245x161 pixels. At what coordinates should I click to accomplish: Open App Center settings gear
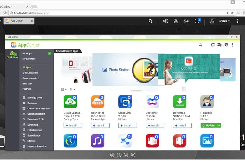click(x=226, y=45)
